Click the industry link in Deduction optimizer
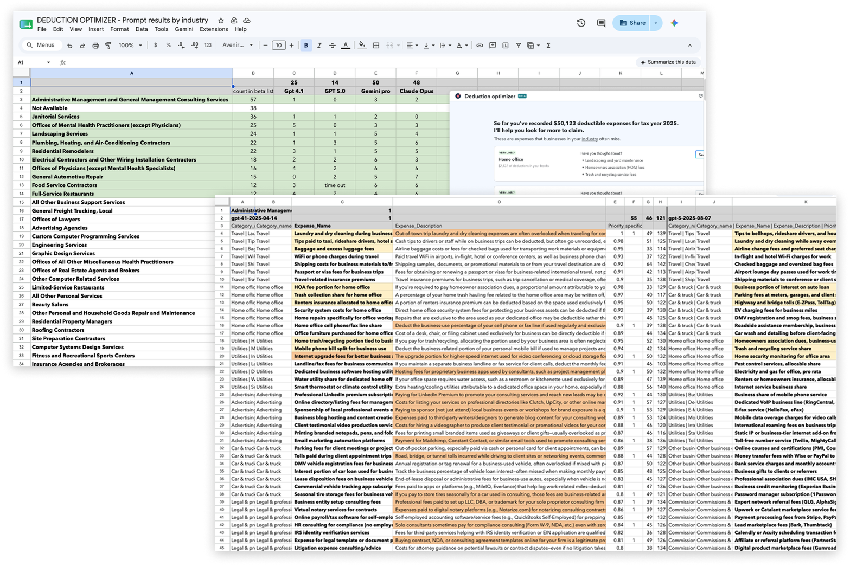This screenshot has height=566, width=850. (590, 139)
